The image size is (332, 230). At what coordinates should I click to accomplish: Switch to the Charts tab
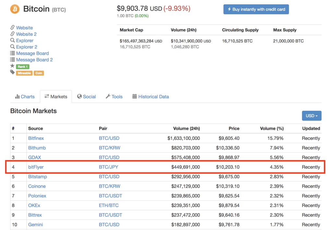(25, 97)
